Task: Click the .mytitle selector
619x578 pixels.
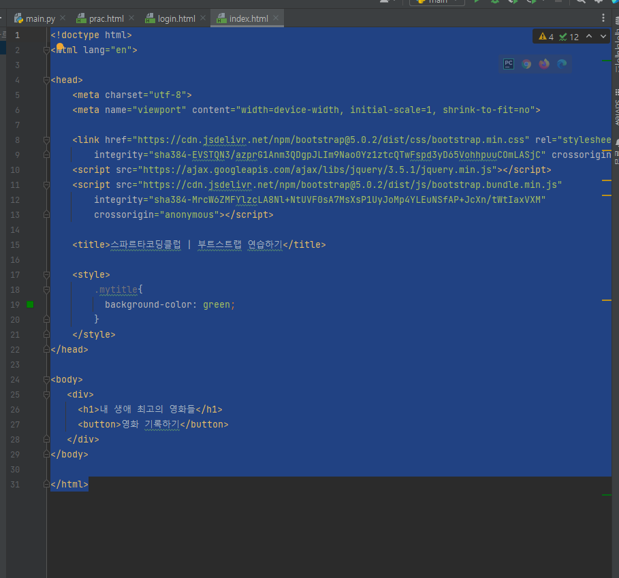Action: click(x=116, y=290)
